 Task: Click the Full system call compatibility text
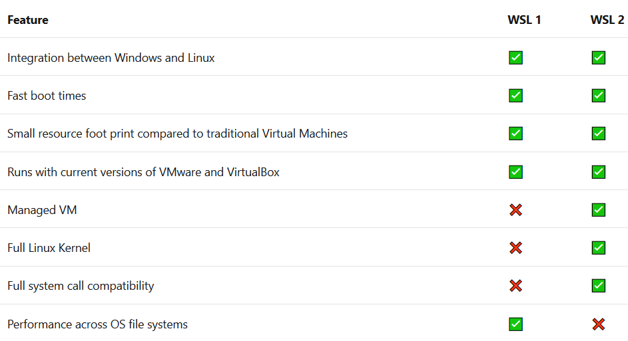tap(81, 286)
